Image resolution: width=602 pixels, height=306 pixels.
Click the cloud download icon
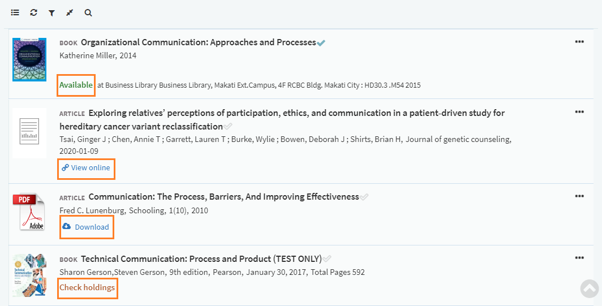pyautogui.click(x=67, y=226)
